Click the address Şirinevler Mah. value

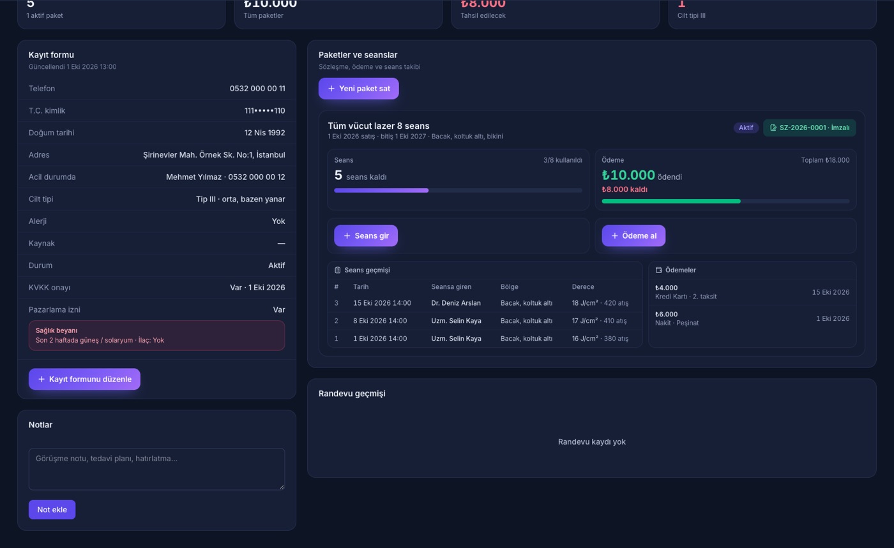(214, 155)
